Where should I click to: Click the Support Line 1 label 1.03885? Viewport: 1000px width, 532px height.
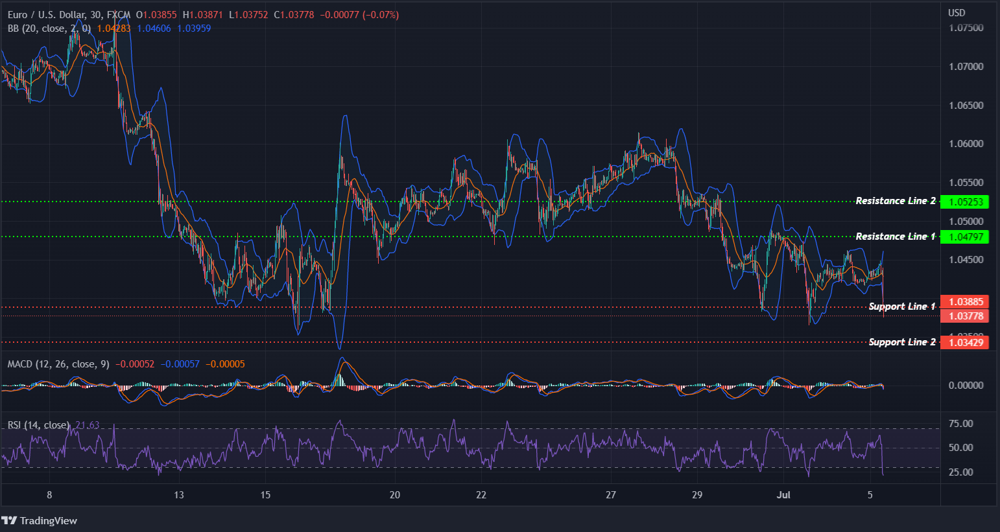tap(965, 302)
